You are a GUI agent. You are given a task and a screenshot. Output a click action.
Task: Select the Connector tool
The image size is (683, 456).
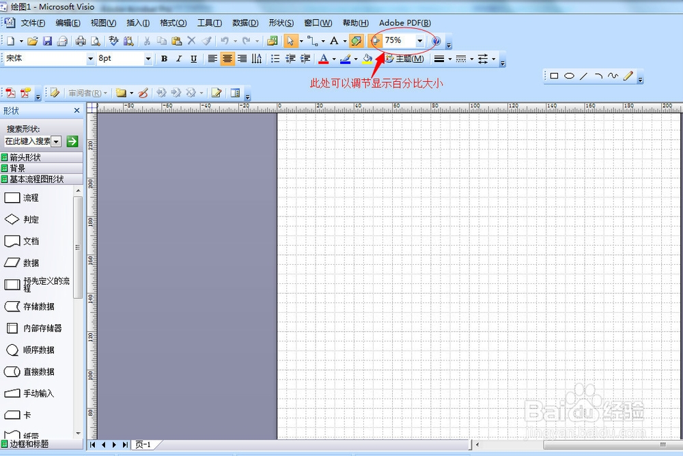pos(312,41)
